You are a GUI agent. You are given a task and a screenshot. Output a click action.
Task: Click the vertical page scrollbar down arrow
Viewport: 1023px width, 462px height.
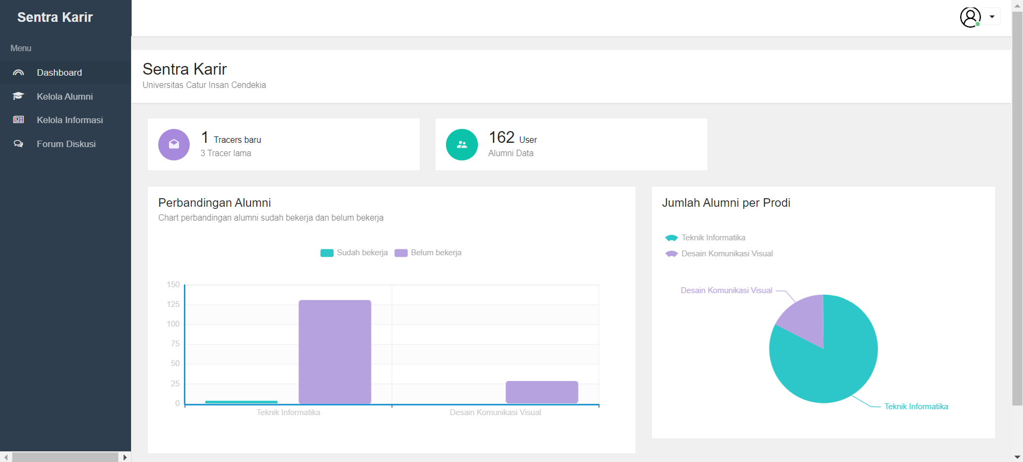coord(1017,457)
